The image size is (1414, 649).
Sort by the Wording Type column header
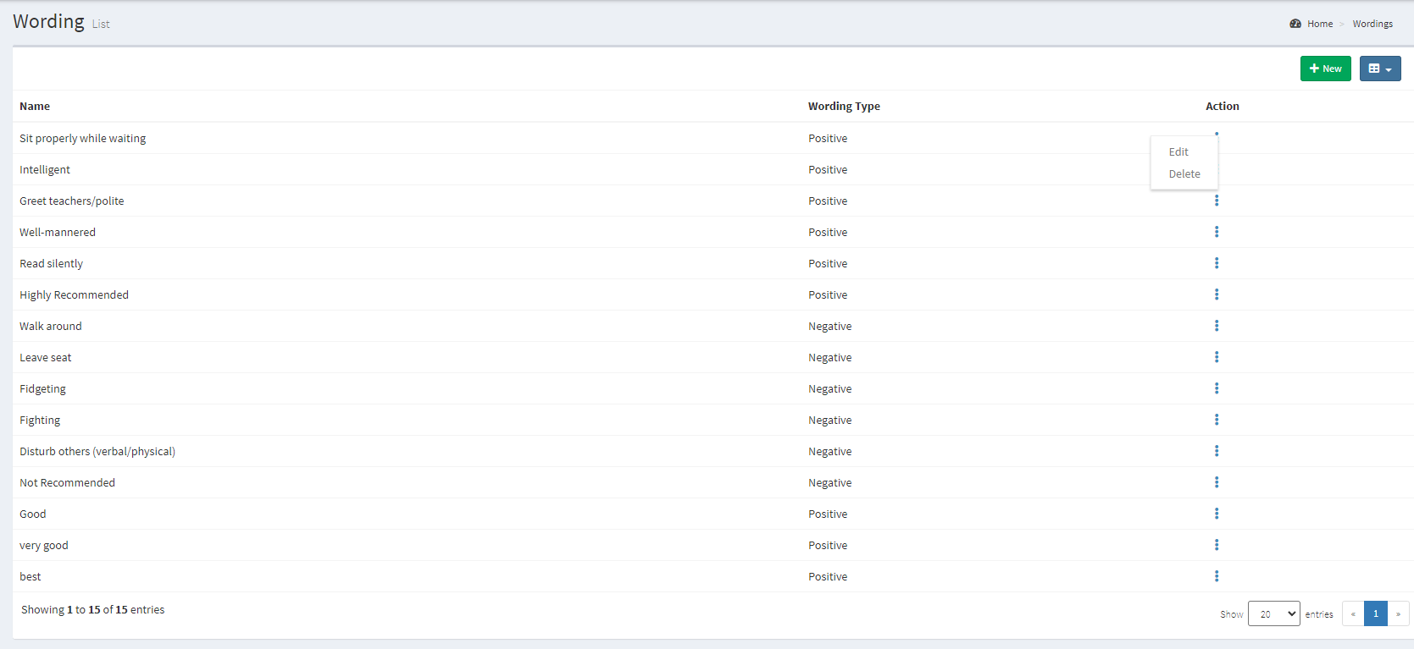tap(843, 107)
